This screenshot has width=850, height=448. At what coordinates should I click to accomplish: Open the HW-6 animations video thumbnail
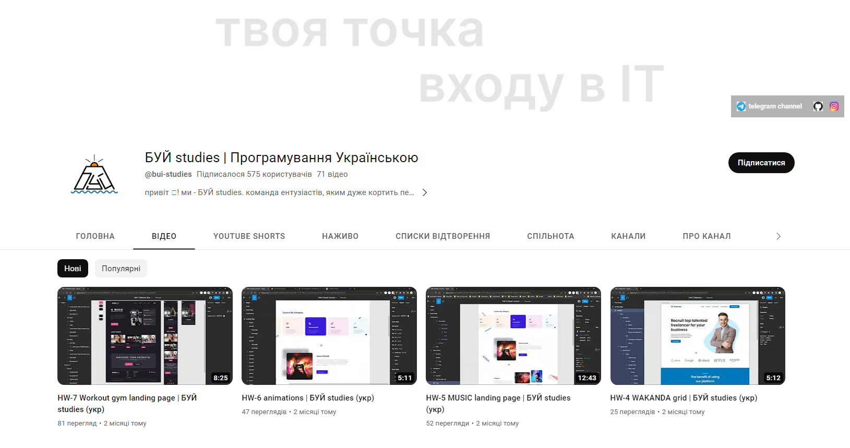pyautogui.click(x=329, y=336)
